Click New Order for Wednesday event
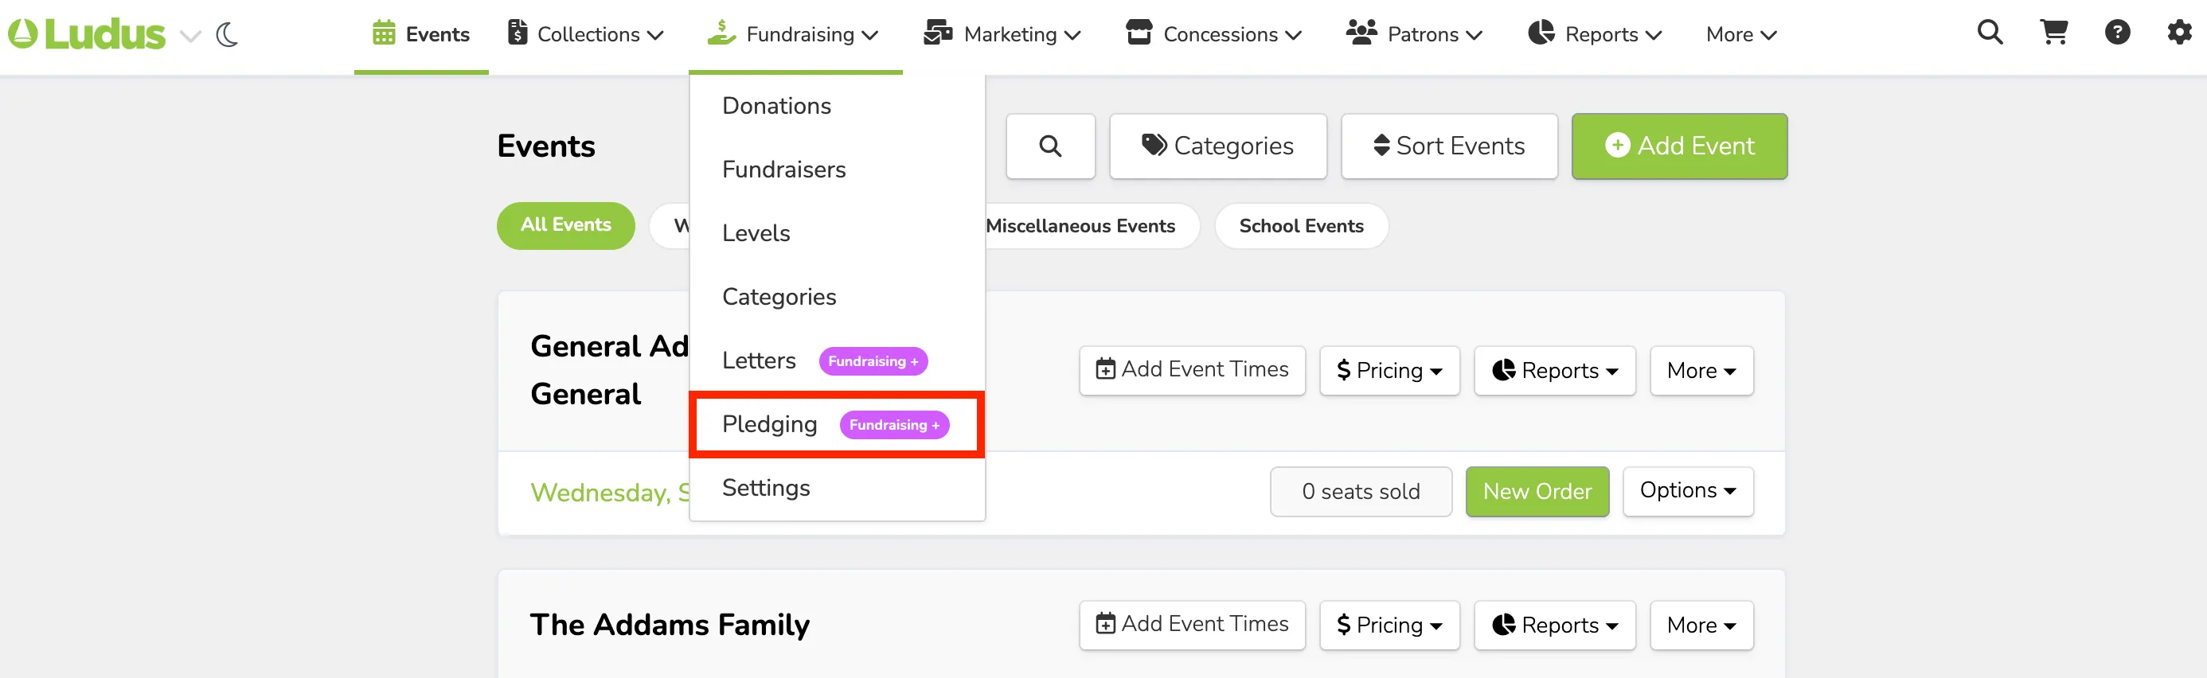Image resolution: width=2207 pixels, height=678 pixels. 1537,491
